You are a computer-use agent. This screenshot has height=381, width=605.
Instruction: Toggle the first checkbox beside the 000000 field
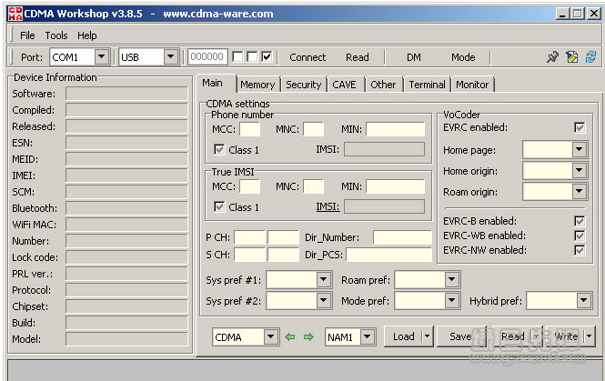point(237,57)
